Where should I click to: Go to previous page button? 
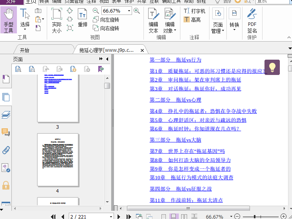[x=62, y=216]
